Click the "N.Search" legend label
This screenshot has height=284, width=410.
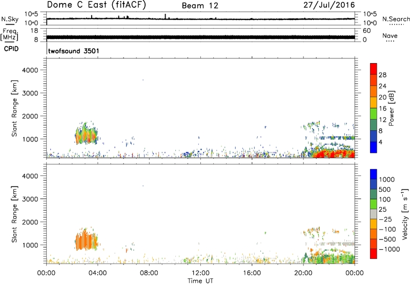click(x=396, y=19)
